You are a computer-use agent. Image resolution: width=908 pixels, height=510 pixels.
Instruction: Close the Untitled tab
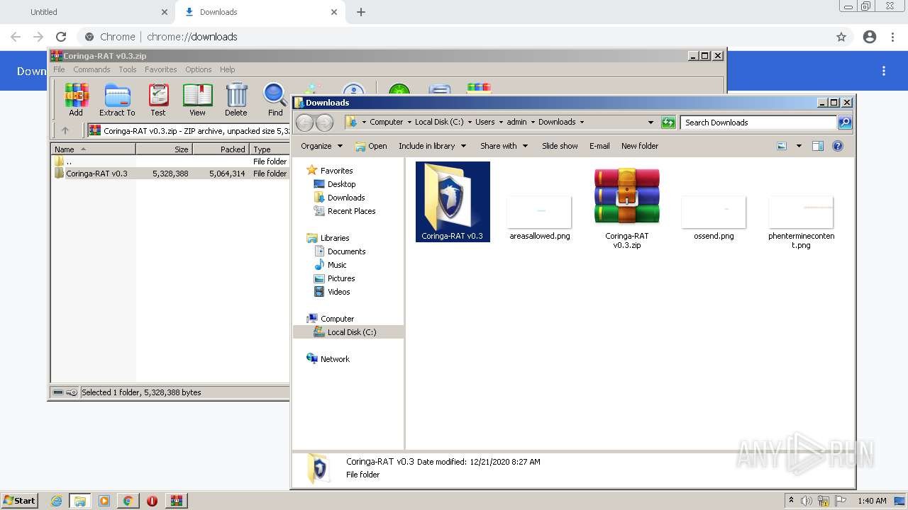point(165,12)
